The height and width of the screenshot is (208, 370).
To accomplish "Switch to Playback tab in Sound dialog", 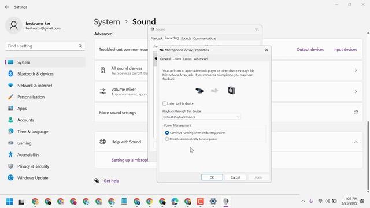I will pos(157,38).
